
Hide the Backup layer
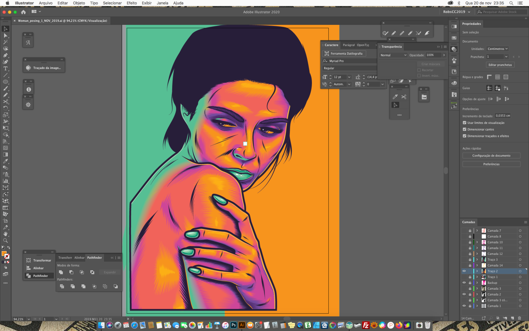coord(464,283)
